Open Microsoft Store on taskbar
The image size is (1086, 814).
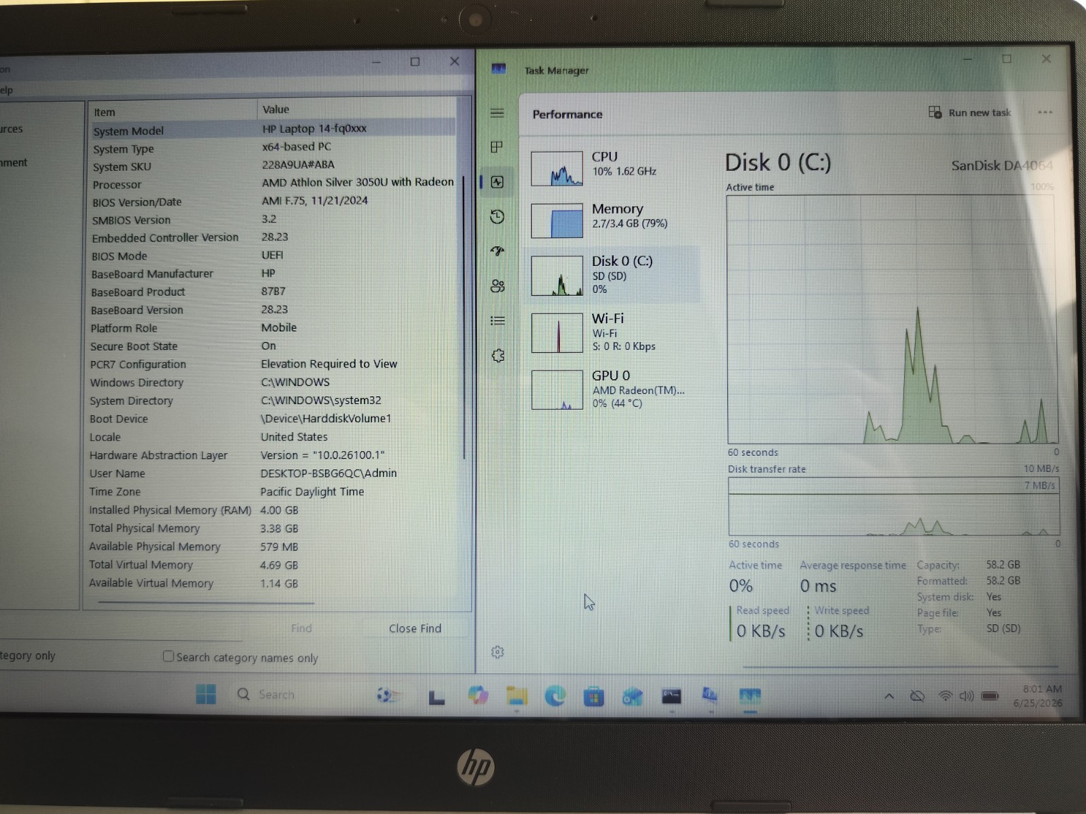(x=594, y=697)
